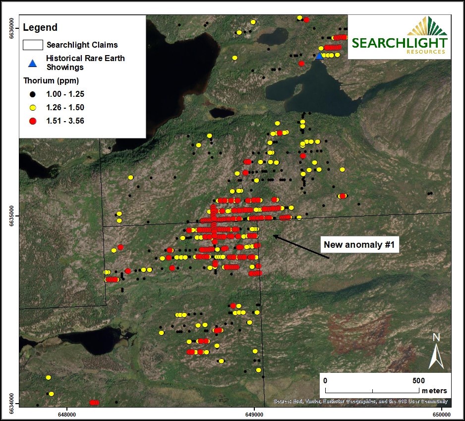
Task: Click the 'Thorium (ppm)' legend heading
Action: (51, 80)
